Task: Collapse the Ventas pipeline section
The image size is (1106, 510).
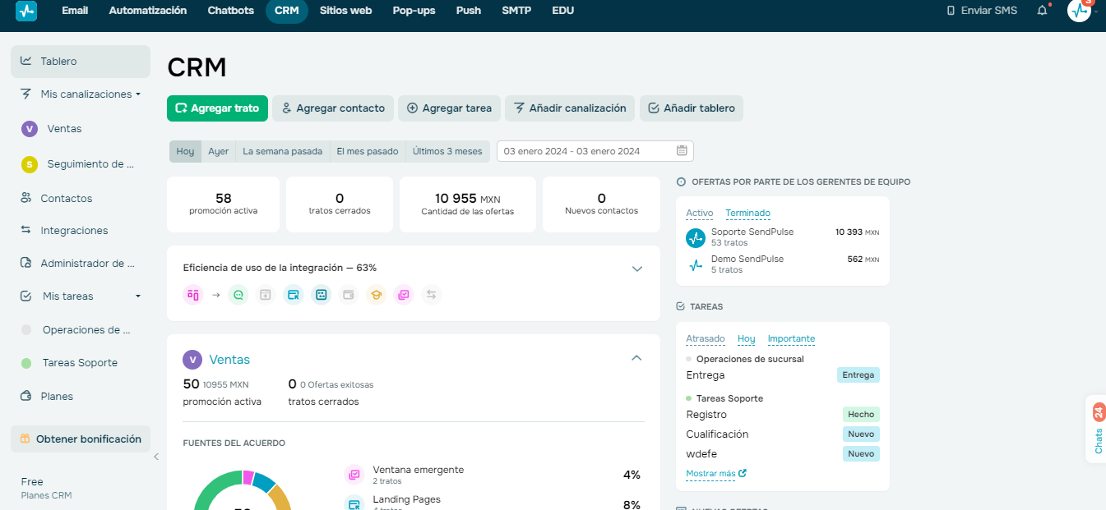Action: tap(636, 358)
